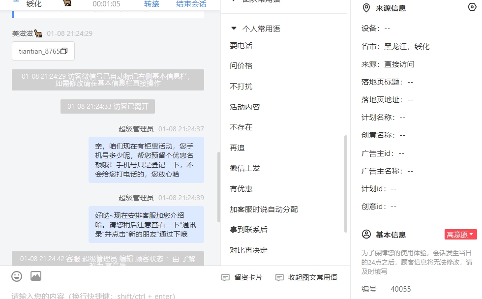Open the image upload icon
Viewport: 482px width, 299px height.
pos(36,276)
